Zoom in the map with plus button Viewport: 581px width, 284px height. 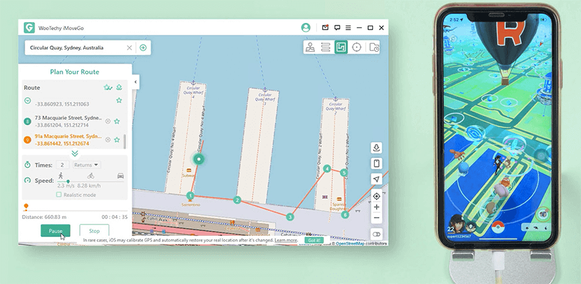point(377,207)
